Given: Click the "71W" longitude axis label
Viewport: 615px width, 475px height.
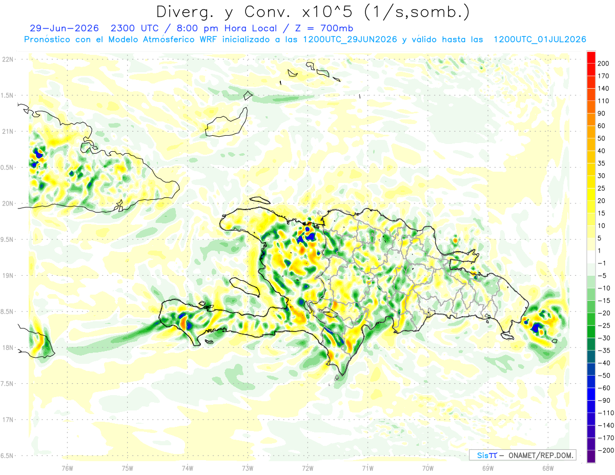Looking at the screenshot, I should pyautogui.click(x=367, y=468).
